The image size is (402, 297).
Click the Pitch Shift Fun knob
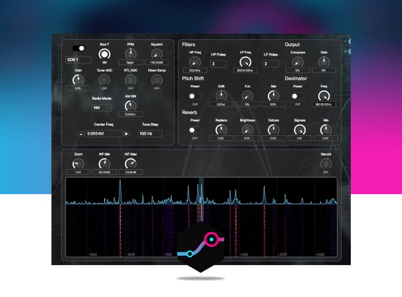[247, 96]
